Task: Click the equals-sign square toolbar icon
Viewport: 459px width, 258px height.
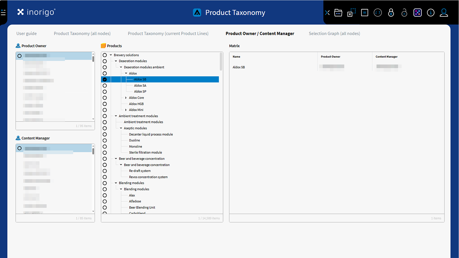Action: tap(365, 13)
